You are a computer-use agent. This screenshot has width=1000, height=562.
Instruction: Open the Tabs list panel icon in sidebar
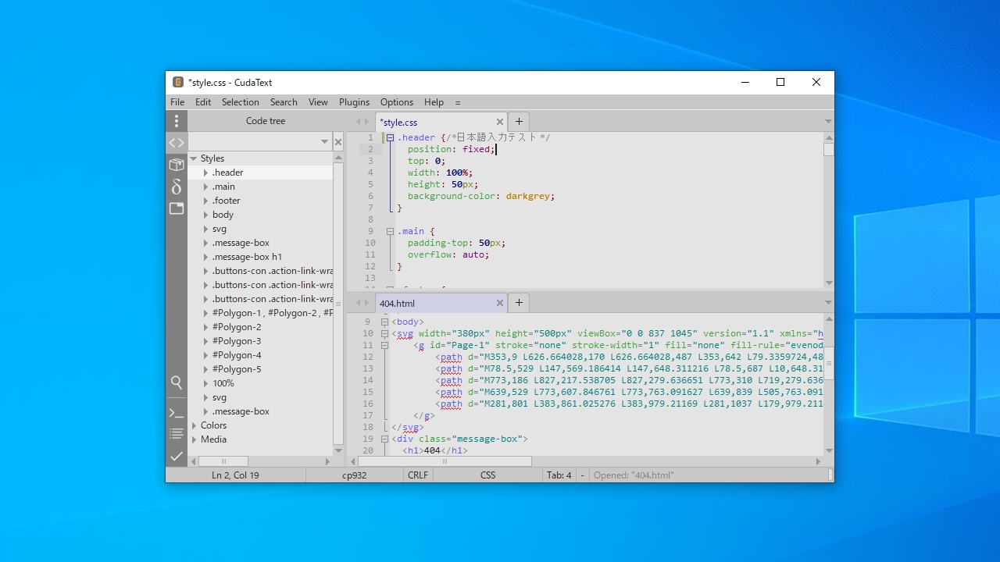coord(177,208)
